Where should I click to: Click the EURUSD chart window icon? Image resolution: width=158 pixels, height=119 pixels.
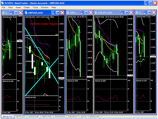pyautogui.click(x=4, y=13)
